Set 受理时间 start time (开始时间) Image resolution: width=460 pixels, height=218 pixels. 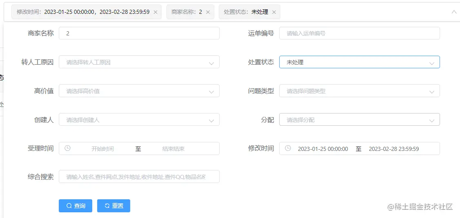[102, 149]
